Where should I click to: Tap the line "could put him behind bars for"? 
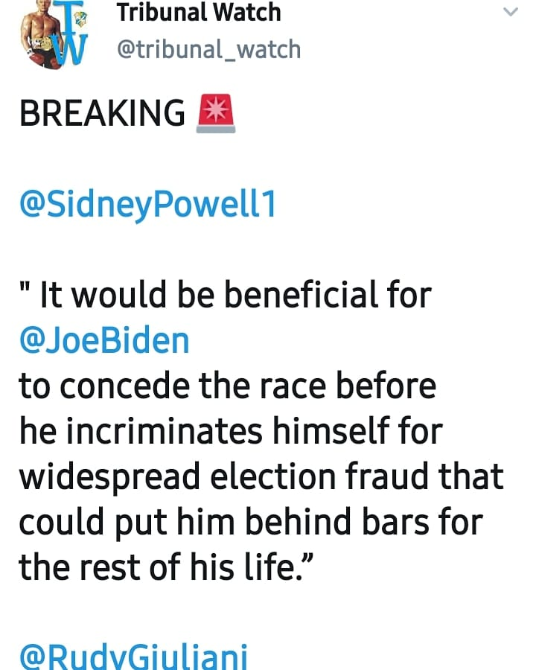tap(251, 522)
